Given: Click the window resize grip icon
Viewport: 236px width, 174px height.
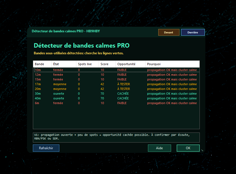Looking at the screenshot, I should [x=202, y=150].
